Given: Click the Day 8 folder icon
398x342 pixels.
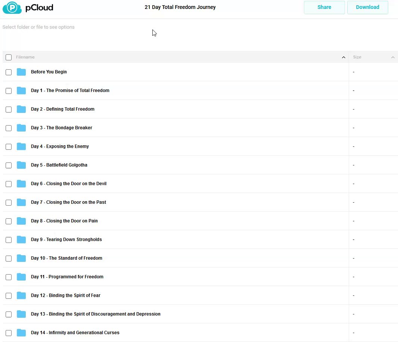Looking at the screenshot, I should (x=21, y=221).
